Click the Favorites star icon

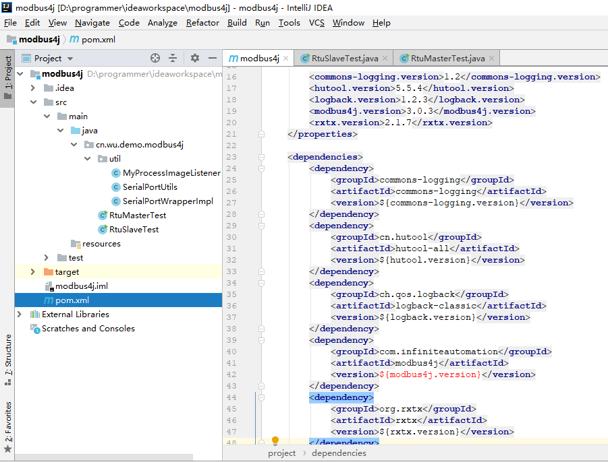click(x=7, y=449)
